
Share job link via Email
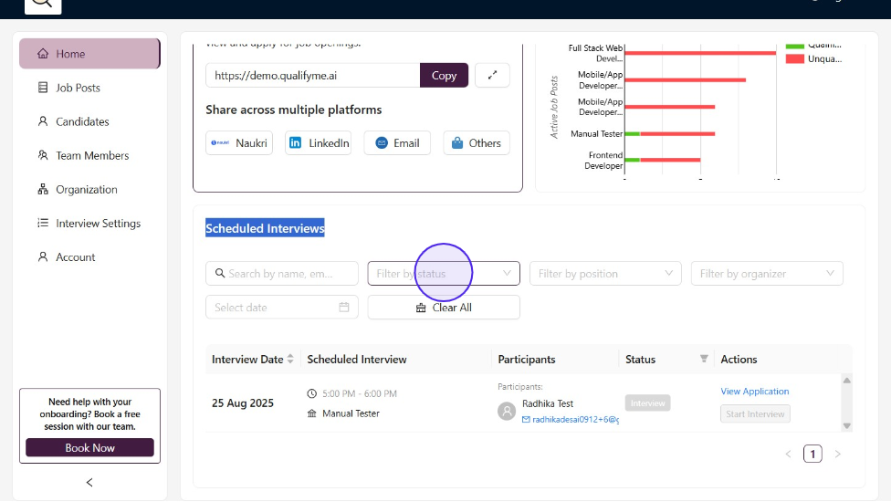tap(396, 143)
